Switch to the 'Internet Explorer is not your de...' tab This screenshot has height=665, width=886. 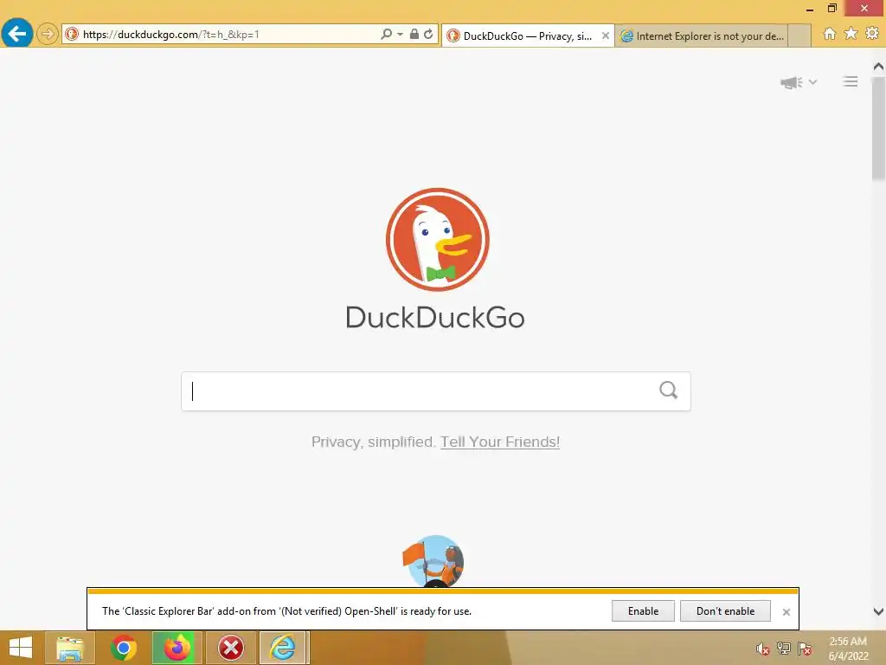(701, 36)
